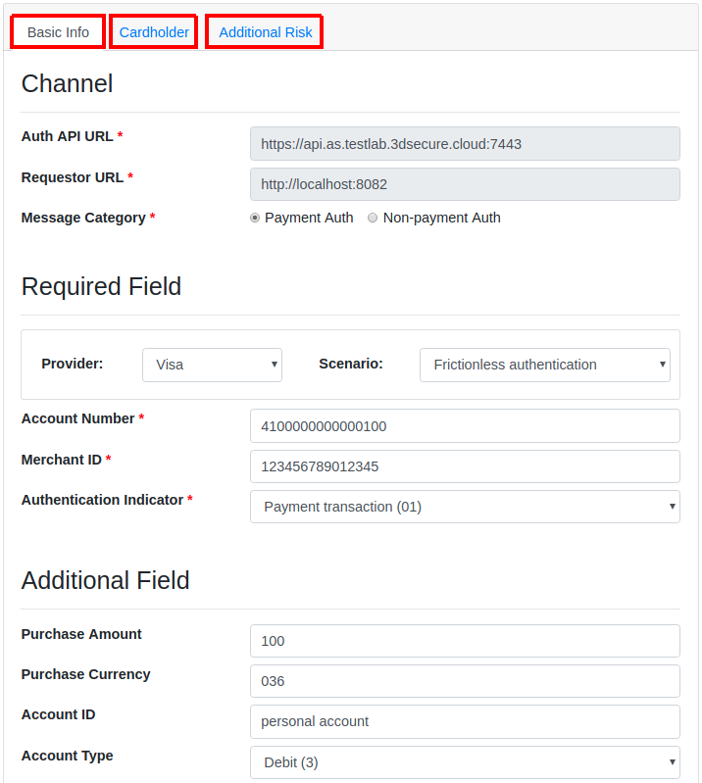Select the Payment Auth radio button

coord(255,218)
